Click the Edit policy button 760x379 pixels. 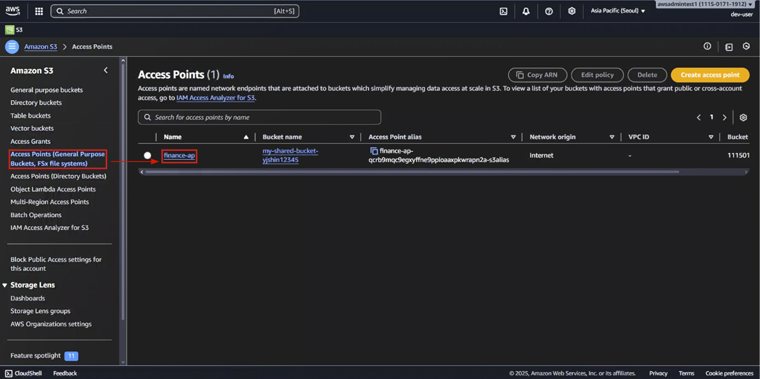pos(597,75)
